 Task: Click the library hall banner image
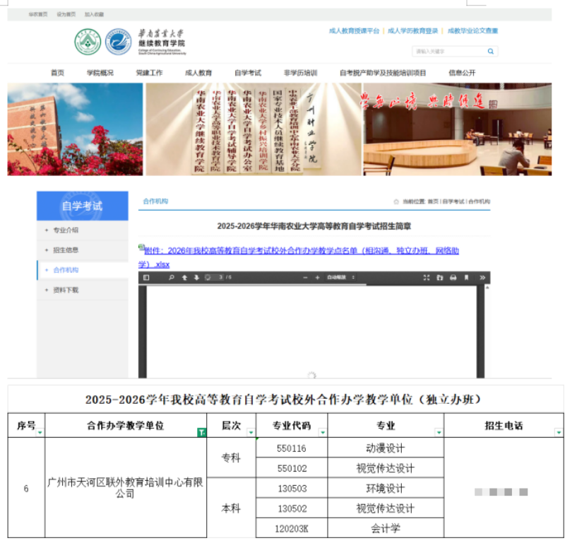457,129
